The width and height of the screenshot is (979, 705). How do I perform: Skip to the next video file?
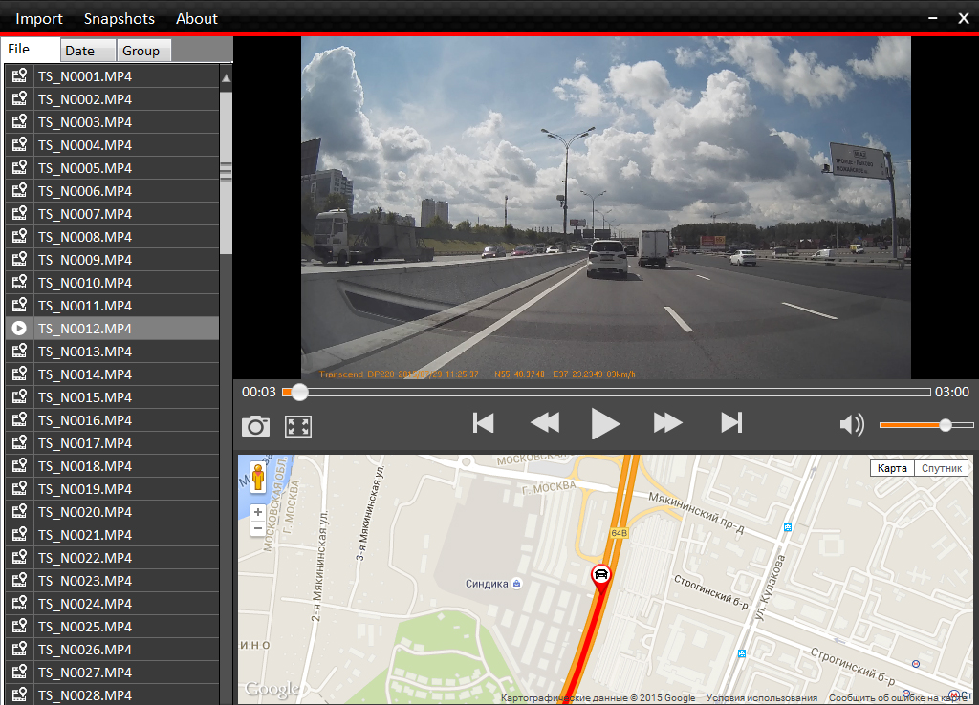tap(731, 423)
